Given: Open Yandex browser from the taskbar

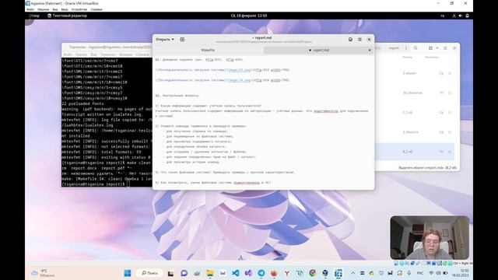Looking at the screenshot, I should point(287,273).
